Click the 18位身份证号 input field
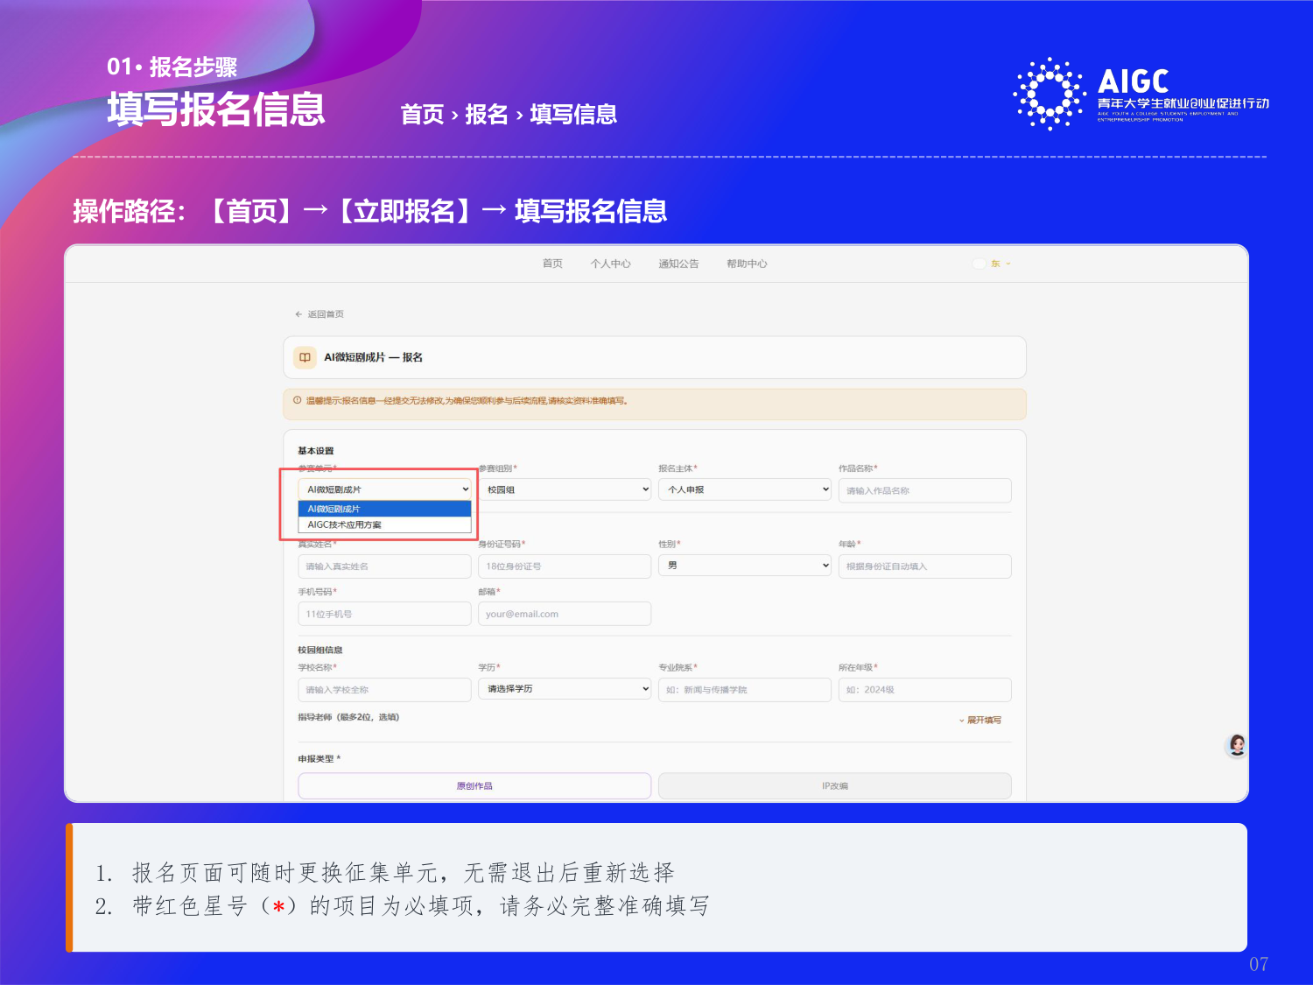This screenshot has width=1313, height=985. (565, 566)
